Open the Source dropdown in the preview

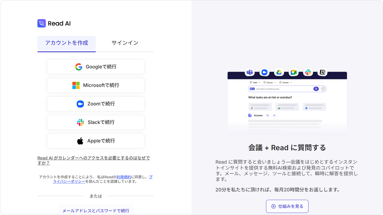tap(270, 82)
